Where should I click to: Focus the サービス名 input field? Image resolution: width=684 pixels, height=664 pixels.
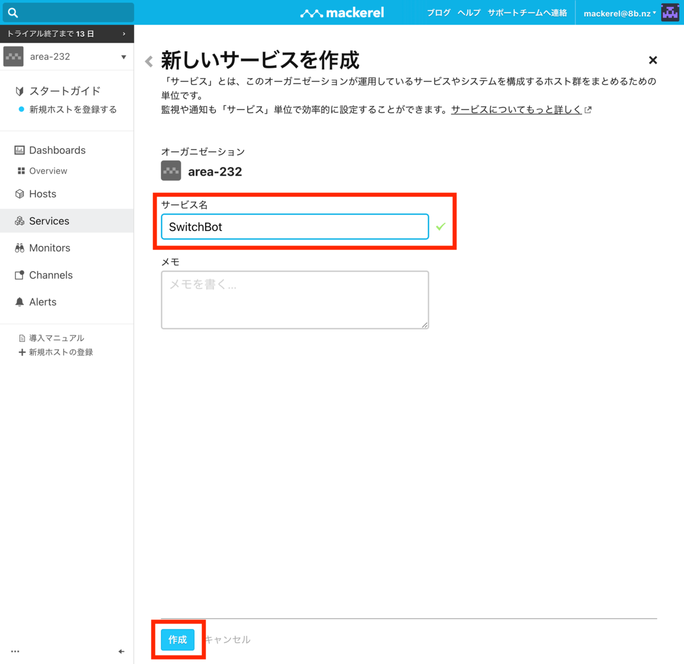(x=295, y=226)
